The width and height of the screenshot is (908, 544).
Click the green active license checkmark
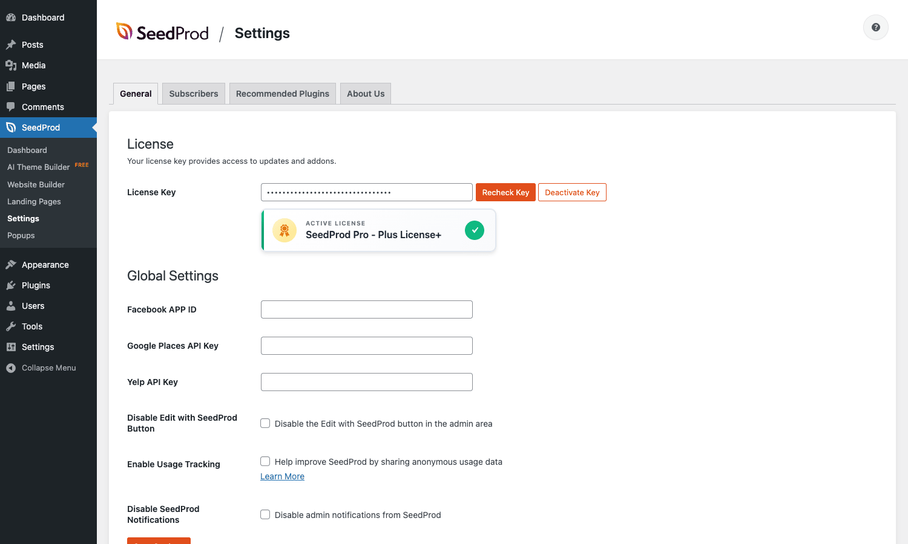[x=475, y=230]
